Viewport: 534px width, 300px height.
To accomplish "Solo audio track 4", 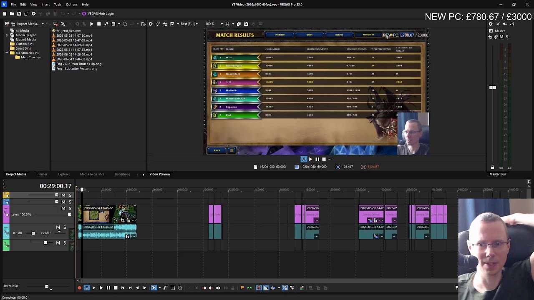I will pos(65,227).
